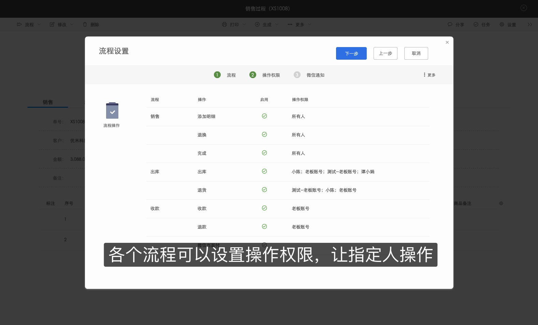Go to step 2 操作权限
This screenshot has width=538, height=325.
264,75
